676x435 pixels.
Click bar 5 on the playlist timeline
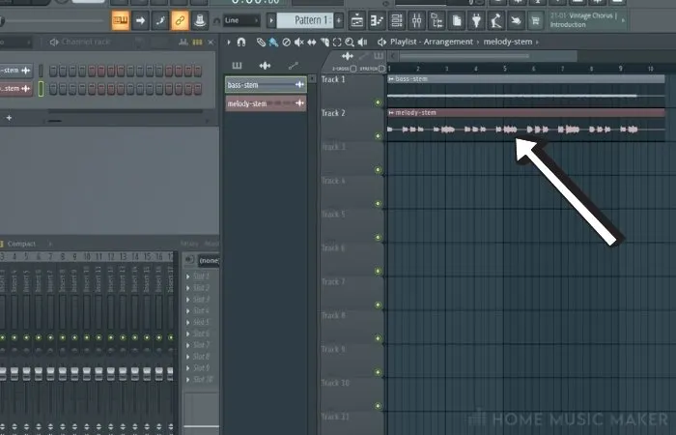(x=505, y=69)
